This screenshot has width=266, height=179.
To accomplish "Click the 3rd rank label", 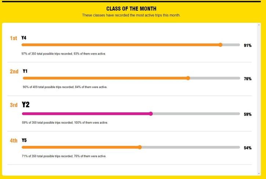I will (x=14, y=105).
